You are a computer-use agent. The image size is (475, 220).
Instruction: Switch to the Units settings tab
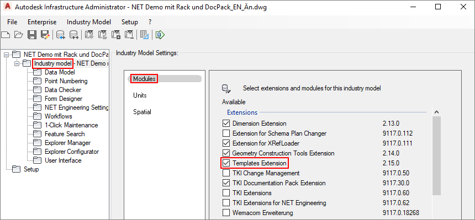140,95
